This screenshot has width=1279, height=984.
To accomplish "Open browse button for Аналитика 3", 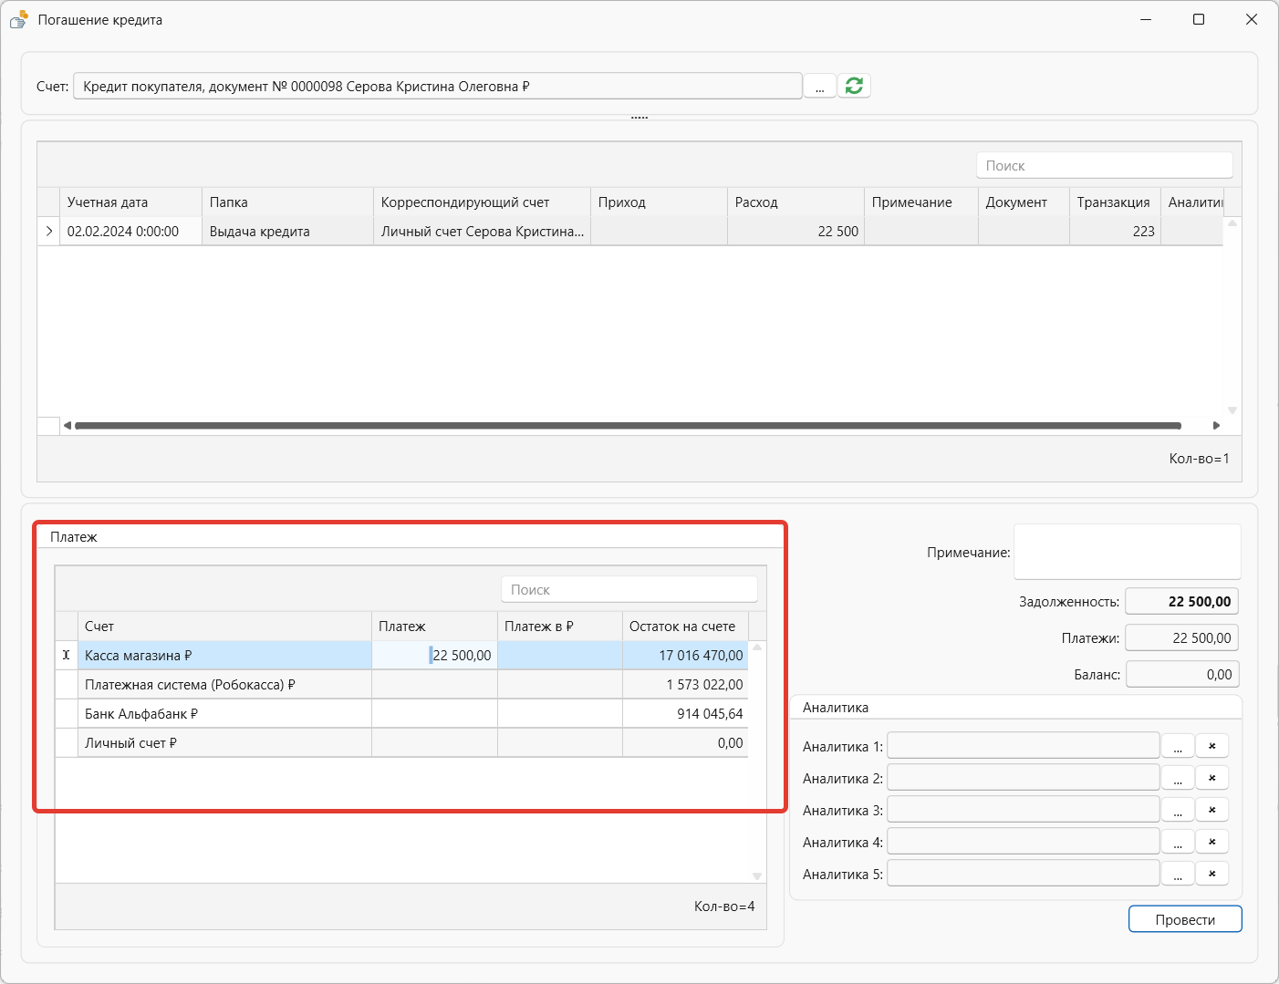I will (1178, 810).
